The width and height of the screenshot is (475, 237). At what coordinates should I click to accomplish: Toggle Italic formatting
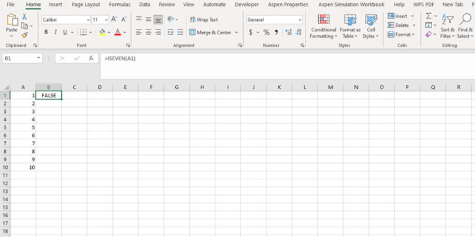(56, 32)
